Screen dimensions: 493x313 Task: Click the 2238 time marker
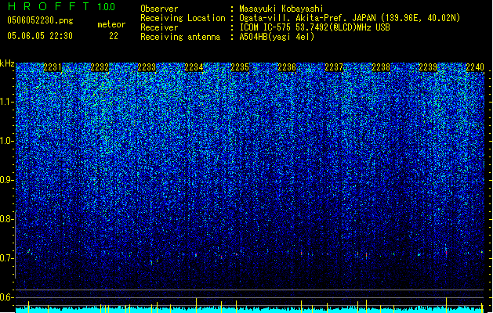[x=381, y=67]
